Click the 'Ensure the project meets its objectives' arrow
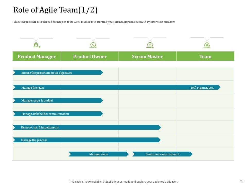Viewport: 247px width, 185px height. click(58, 73)
